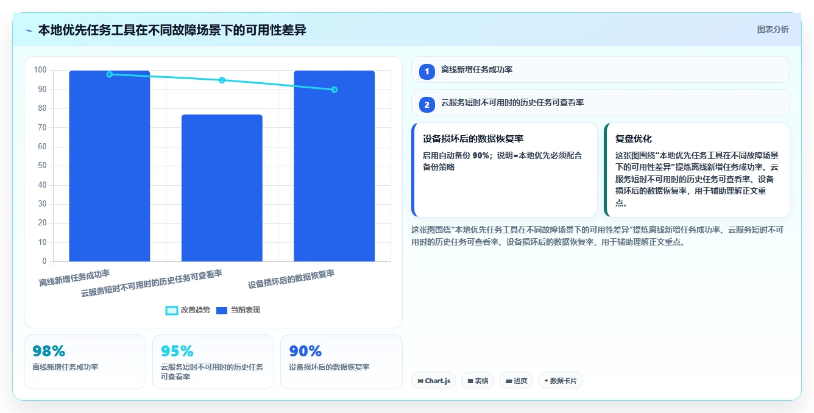Toggle the 改善趋势 legend item
The height and width of the screenshot is (413, 814).
[x=188, y=310]
